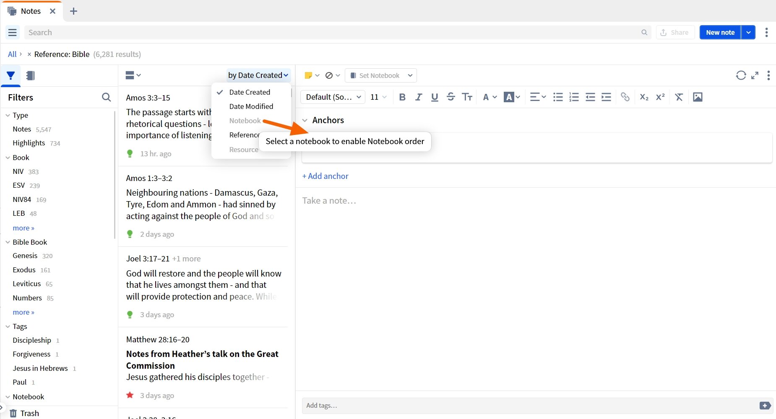This screenshot has height=419, width=776.
Task: Clear text formatting
Action: tap(679, 97)
